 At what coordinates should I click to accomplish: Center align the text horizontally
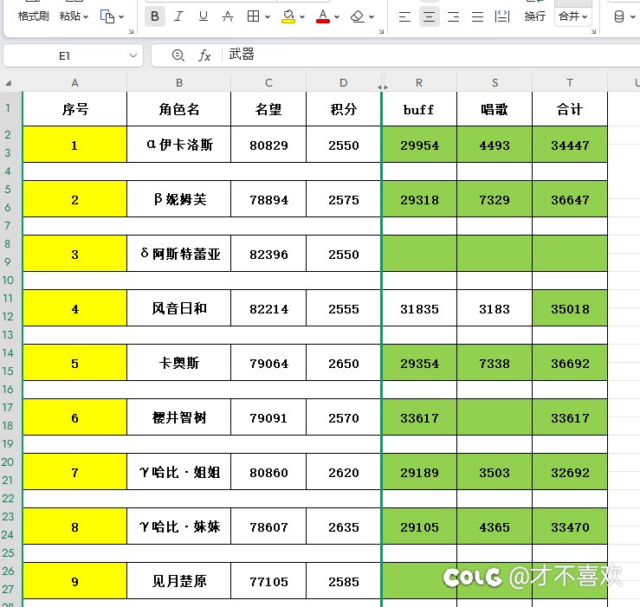pos(429,16)
